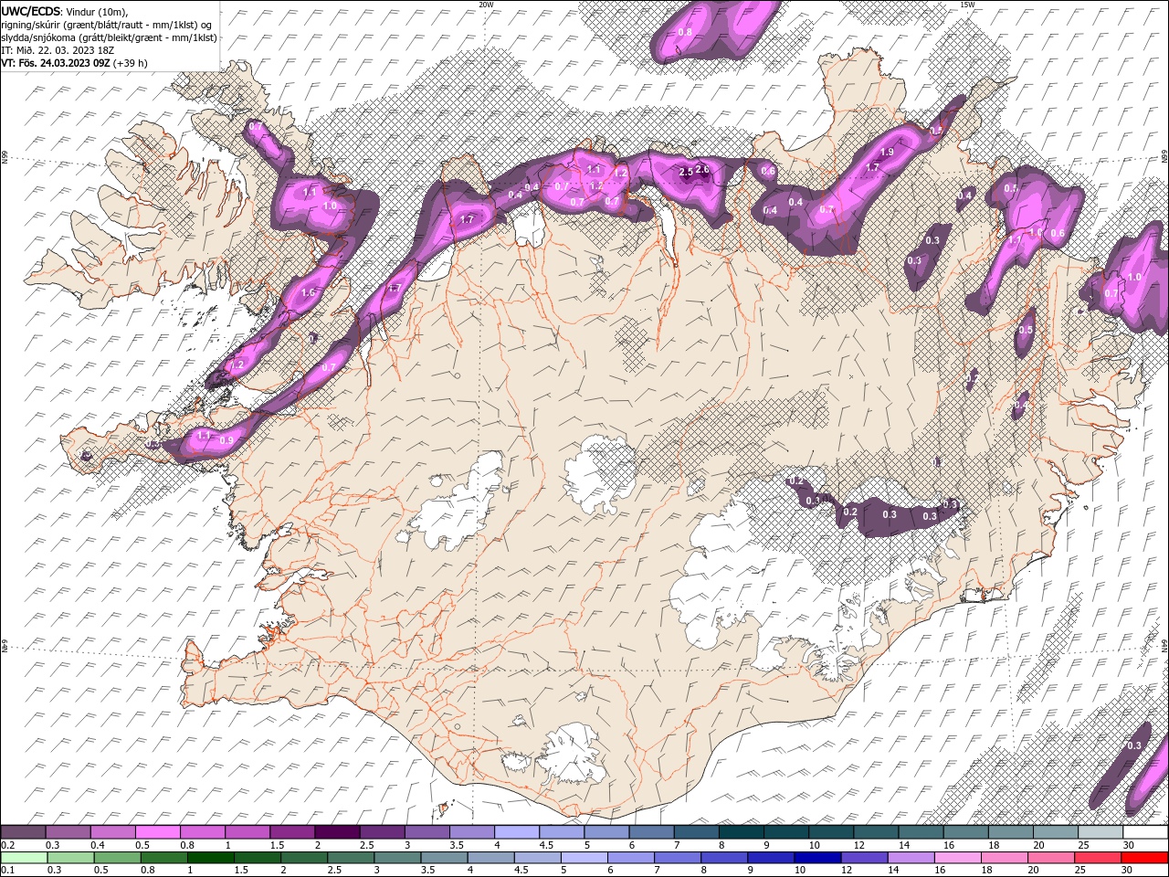The width and height of the screenshot is (1169, 877).
Task: Click the '20W' longitude label
Action: pyautogui.click(x=486, y=5)
